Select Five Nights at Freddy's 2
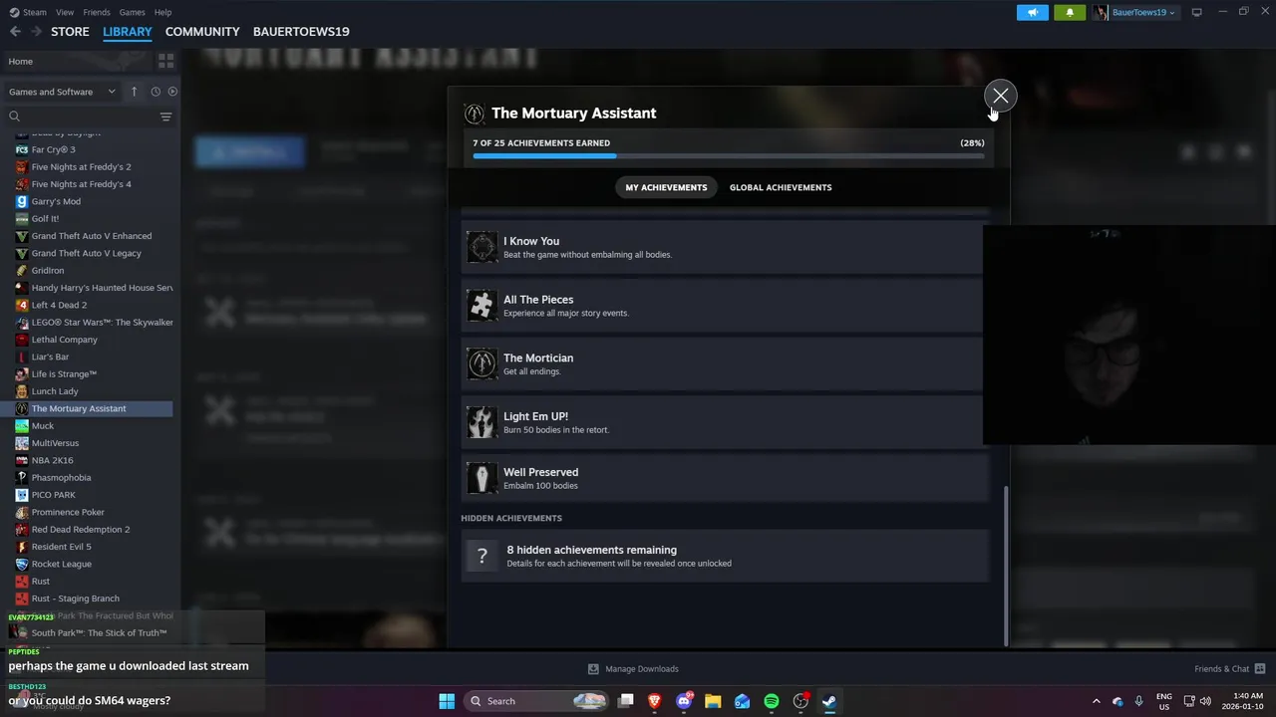This screenshot has width=1276, height=717. click(74, 166)
